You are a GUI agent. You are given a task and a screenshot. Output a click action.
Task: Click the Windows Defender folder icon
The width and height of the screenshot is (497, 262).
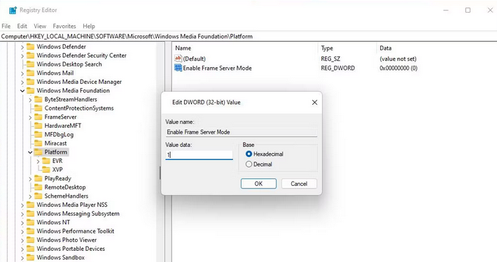(30, 47)
